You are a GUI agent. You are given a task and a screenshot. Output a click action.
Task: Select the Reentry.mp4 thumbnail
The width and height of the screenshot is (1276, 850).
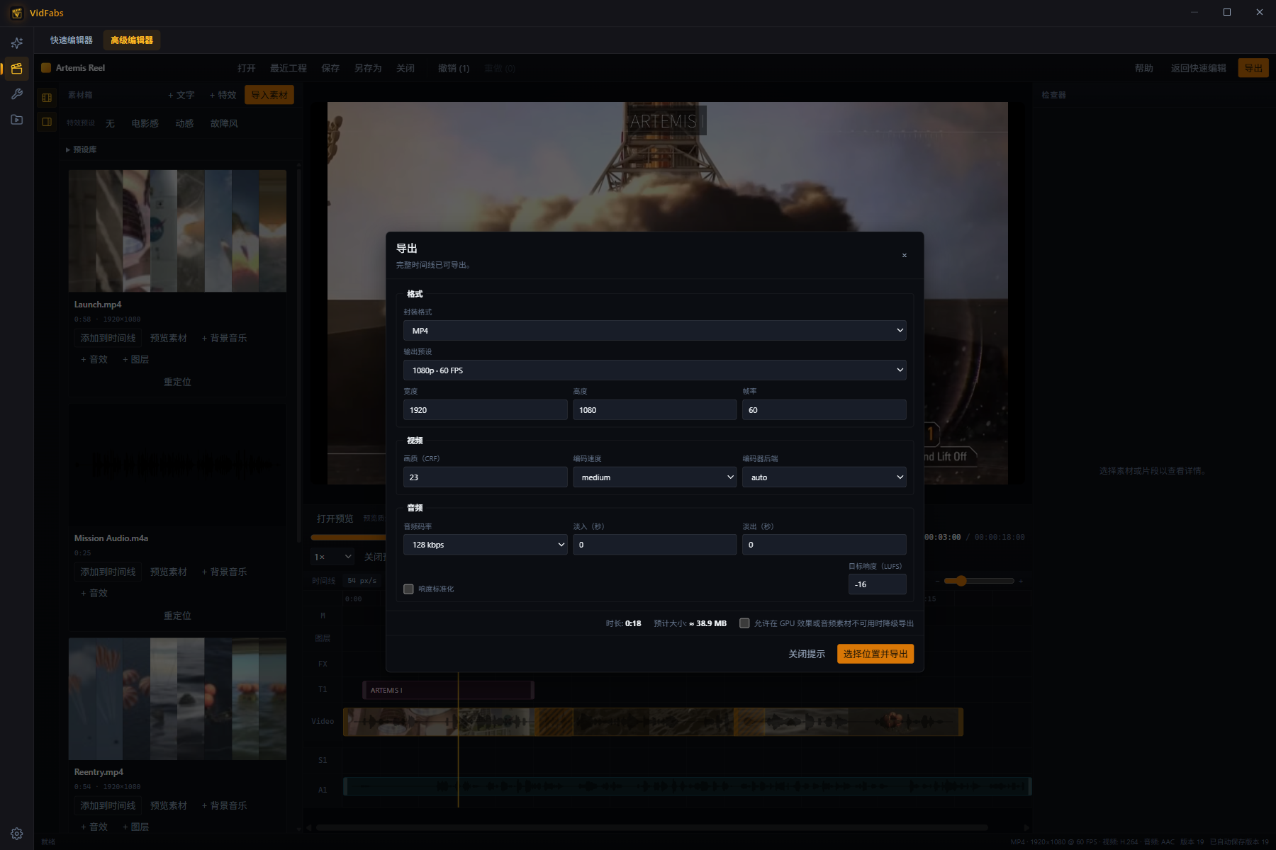pos(177,699)
